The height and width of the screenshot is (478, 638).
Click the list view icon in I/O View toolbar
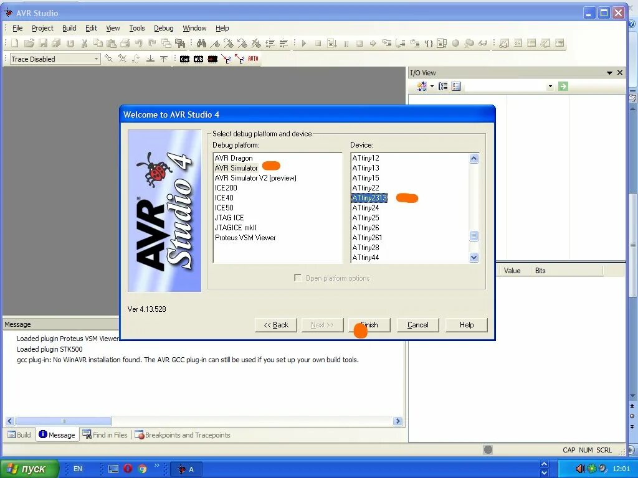(x=456, y=86)
